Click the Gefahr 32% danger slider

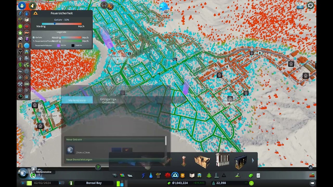61,24
